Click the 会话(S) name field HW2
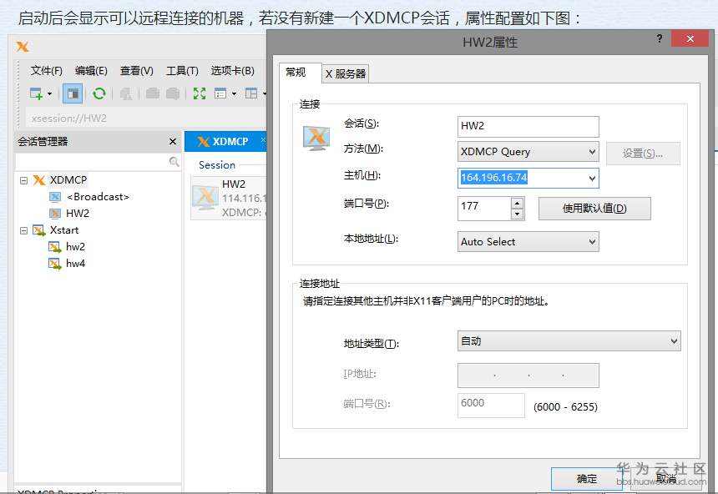 pos(528,126)
